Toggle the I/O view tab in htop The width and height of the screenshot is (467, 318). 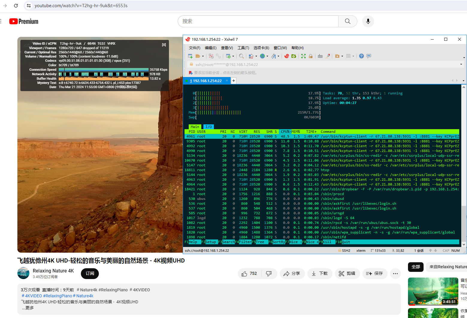click(209, 127)
